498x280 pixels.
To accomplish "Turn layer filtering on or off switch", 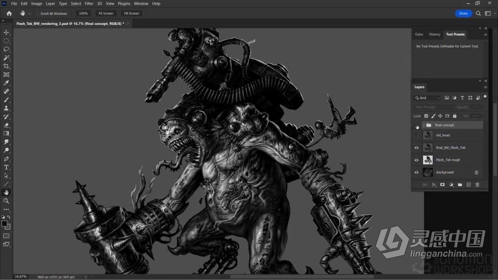I will click(485, 96).
